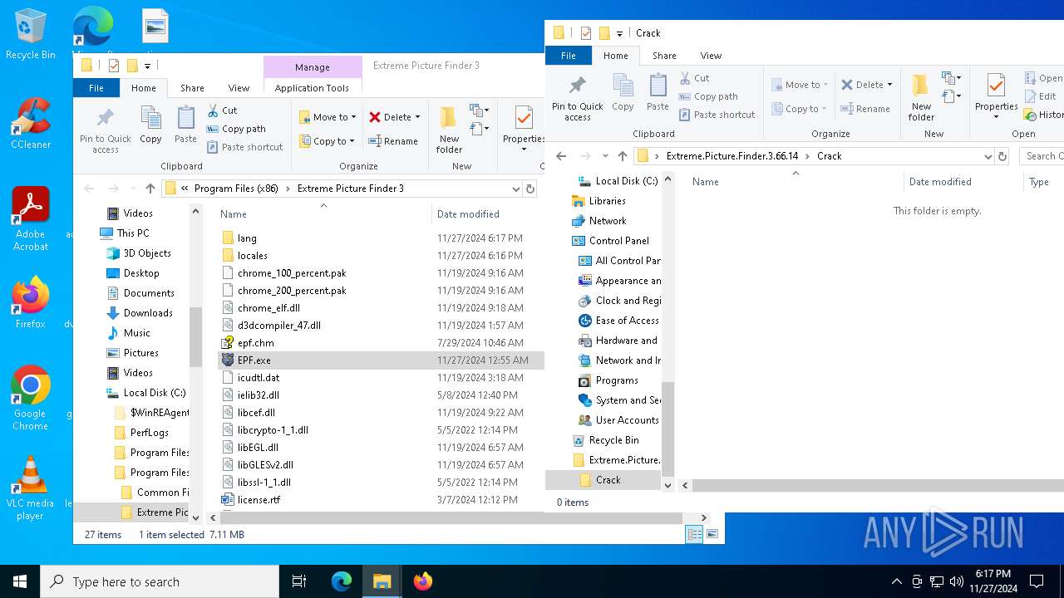This screenshot has height=598, width=1064.
Task: Select Recycle Bin in Crack window tree
Action: click(x=613, y=440)
